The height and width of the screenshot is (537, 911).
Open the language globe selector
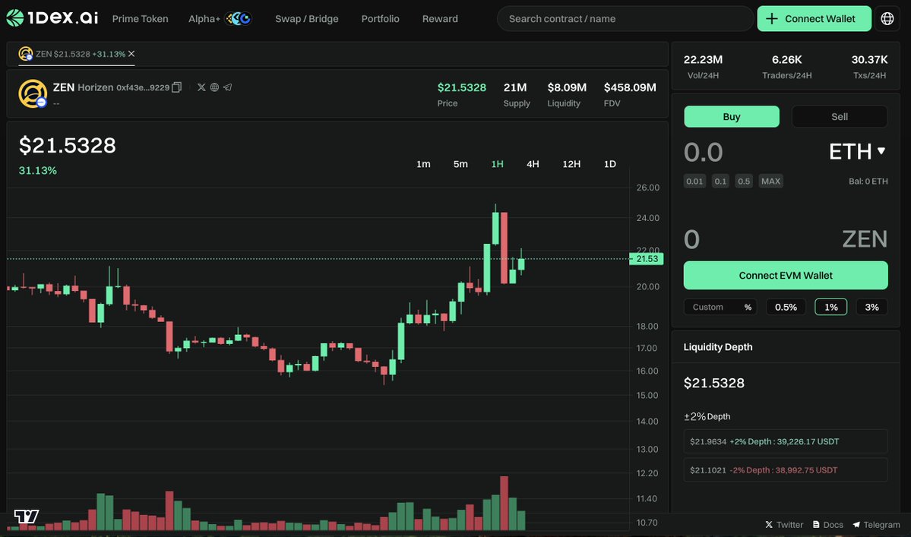(887, 17)
